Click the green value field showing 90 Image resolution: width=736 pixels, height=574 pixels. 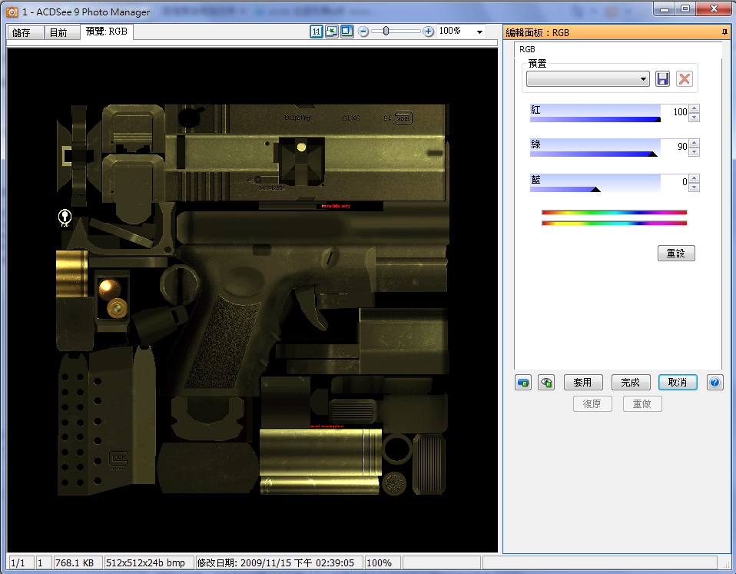tap(675, 147)
